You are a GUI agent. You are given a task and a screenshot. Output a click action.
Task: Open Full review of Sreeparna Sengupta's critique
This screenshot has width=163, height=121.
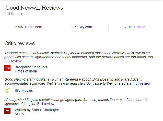pyautogui.click(x=13, y=61)
